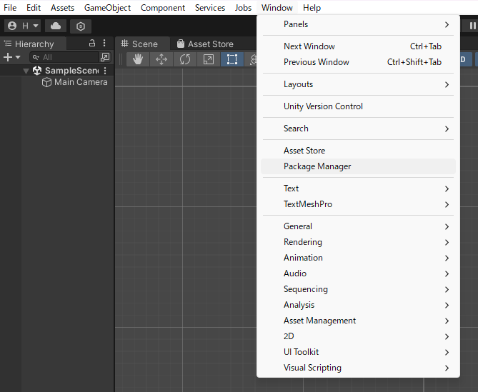Expand the Sequencing submenu

(x=358, y=289)
